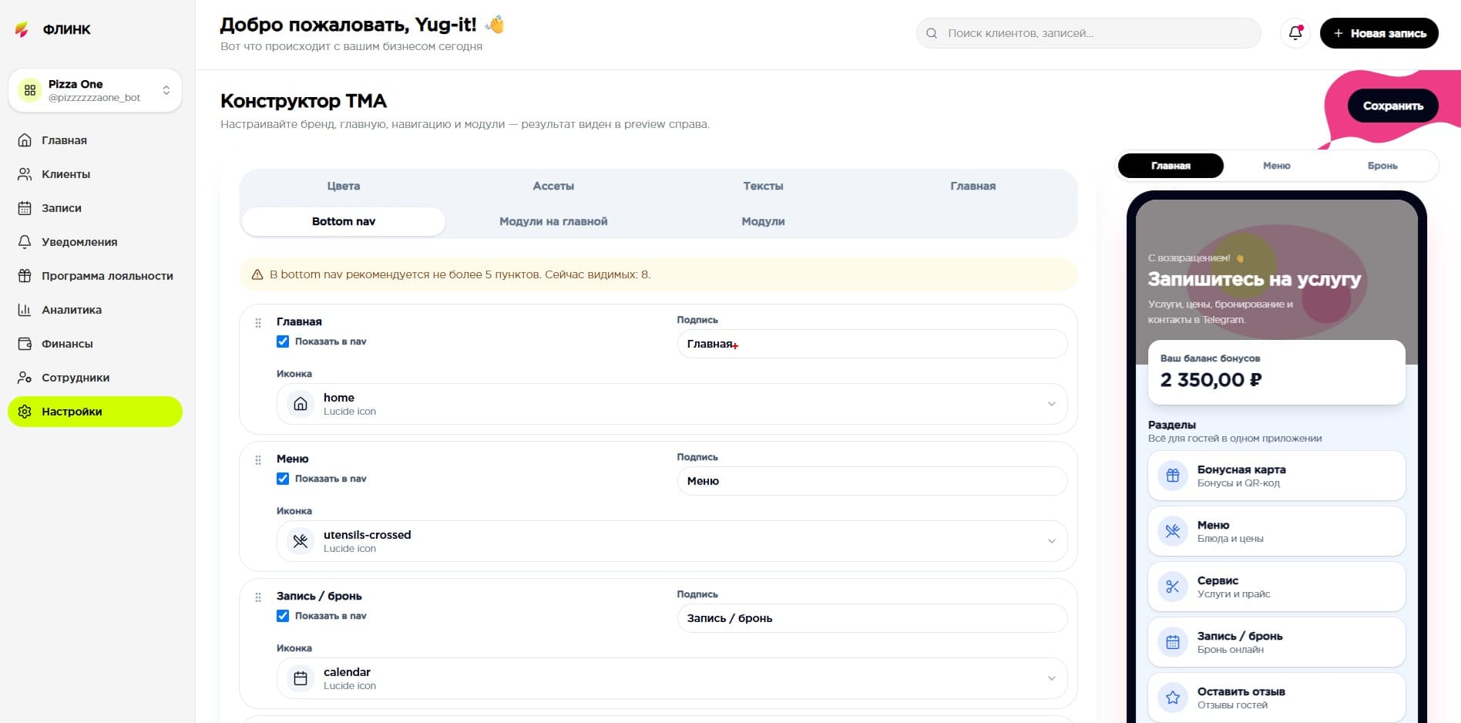Click the Новая запись button
Image resolution: width=1461 pixels, height=723 pixels.
pos(1379,33)
